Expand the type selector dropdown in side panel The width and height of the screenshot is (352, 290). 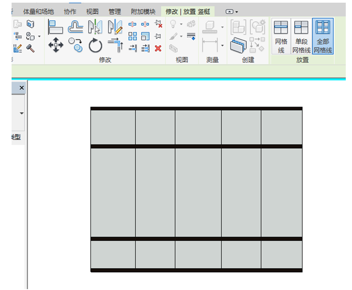[x=21, y=113]
